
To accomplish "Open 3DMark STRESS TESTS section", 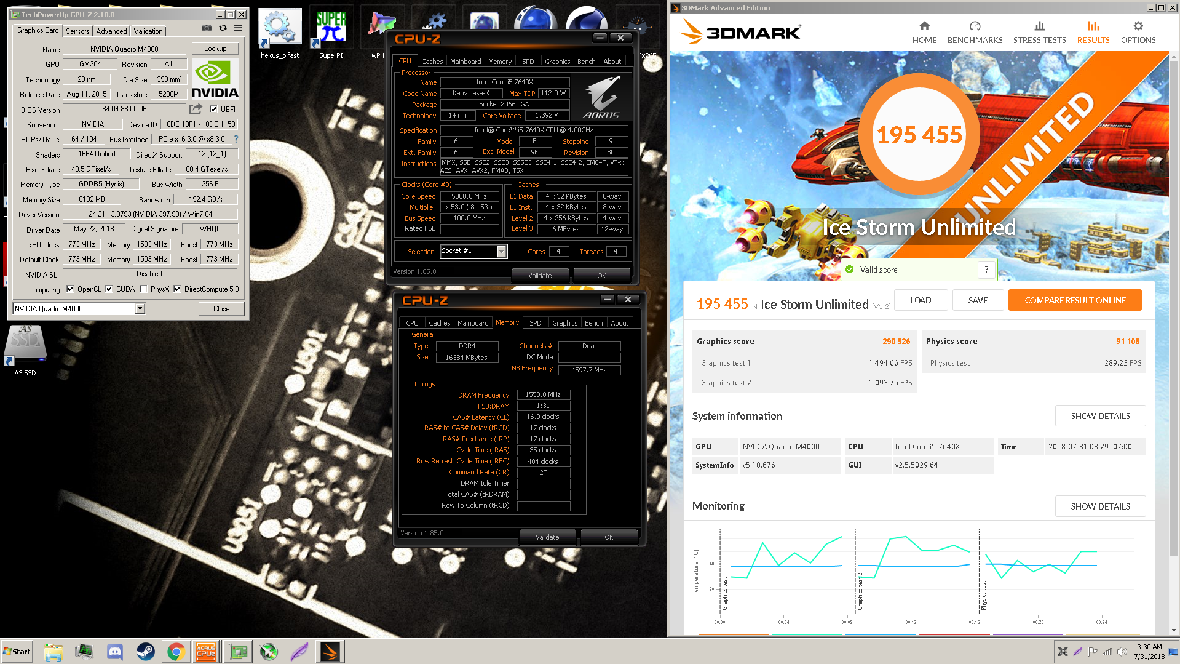I will pos(1039,33).
